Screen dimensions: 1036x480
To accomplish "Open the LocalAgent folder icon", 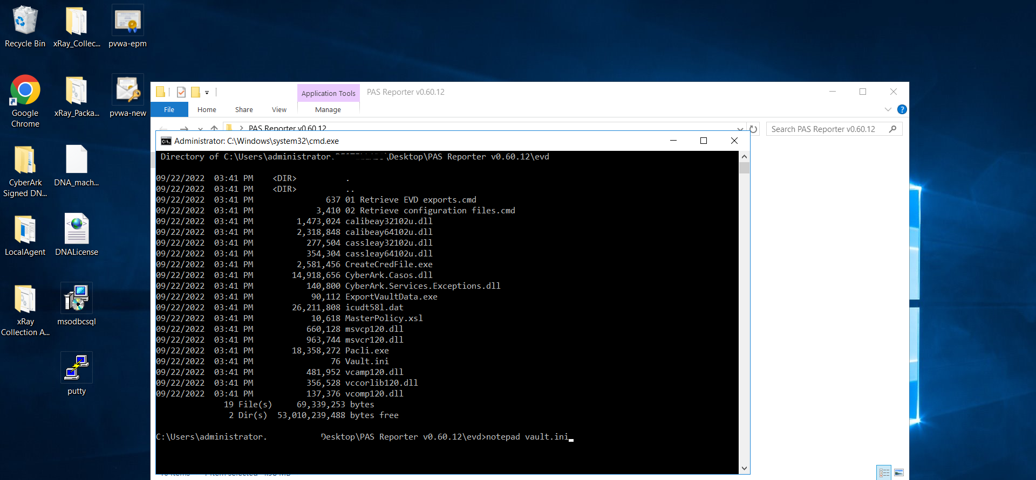I will pyautogui.click(x=25, y=235).
